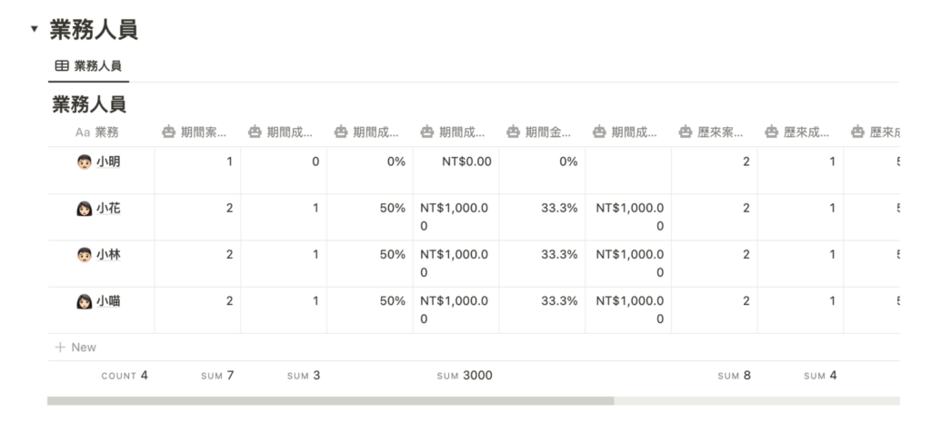Screen dimensions: 931x431
Task: Click the table icon in 業務人員 view tab
Action: (x=62, y=66)
